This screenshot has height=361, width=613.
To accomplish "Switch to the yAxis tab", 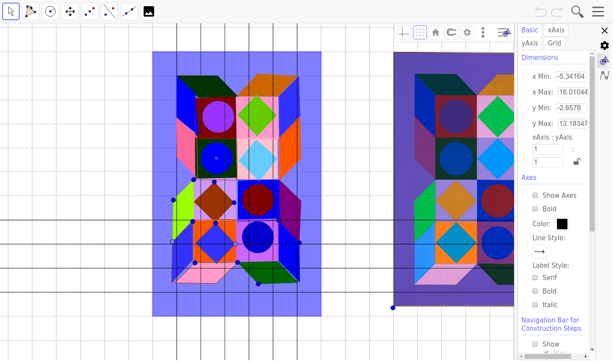I will tap(530, 43).
